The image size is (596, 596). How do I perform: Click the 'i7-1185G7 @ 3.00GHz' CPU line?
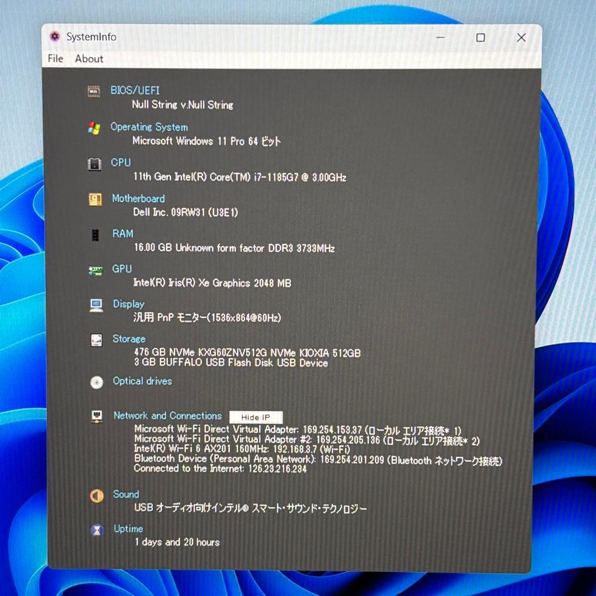pyautogui.click(x=240, y=177)
